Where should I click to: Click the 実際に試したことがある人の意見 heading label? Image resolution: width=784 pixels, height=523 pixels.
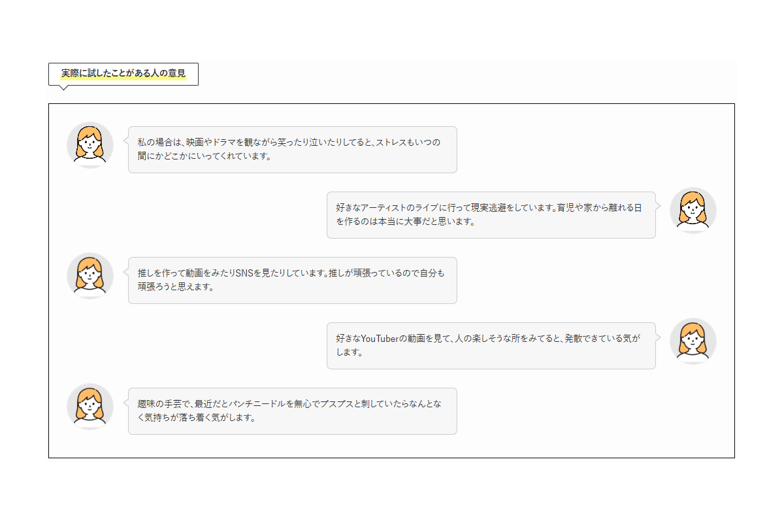[123, 74]
